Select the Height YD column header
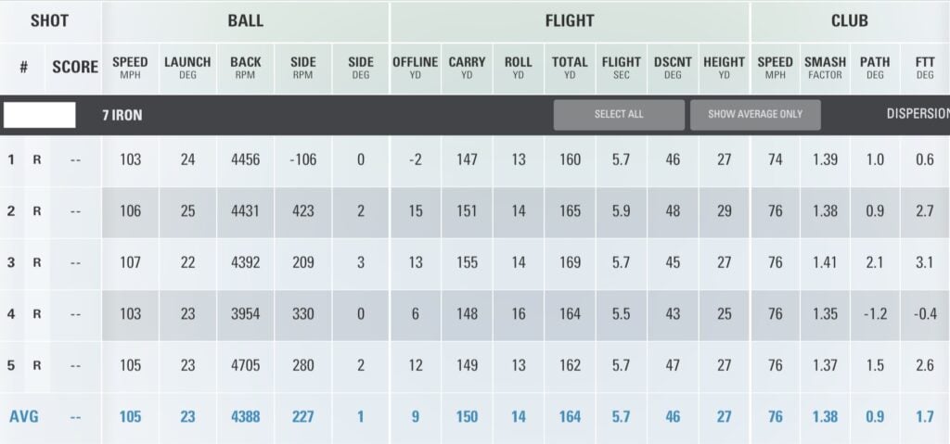 tap(724, 68)
